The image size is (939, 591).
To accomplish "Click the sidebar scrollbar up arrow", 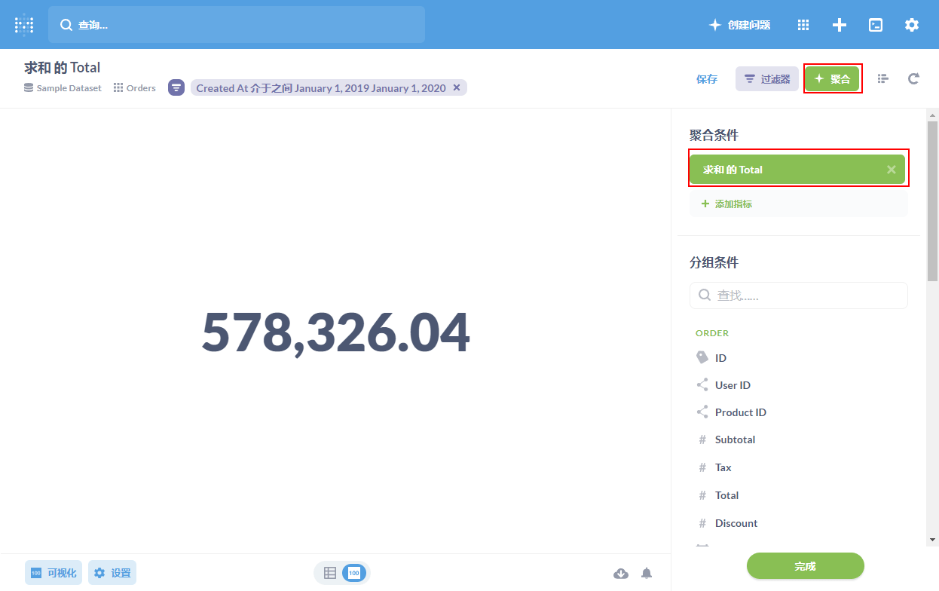I will (933, 115).
